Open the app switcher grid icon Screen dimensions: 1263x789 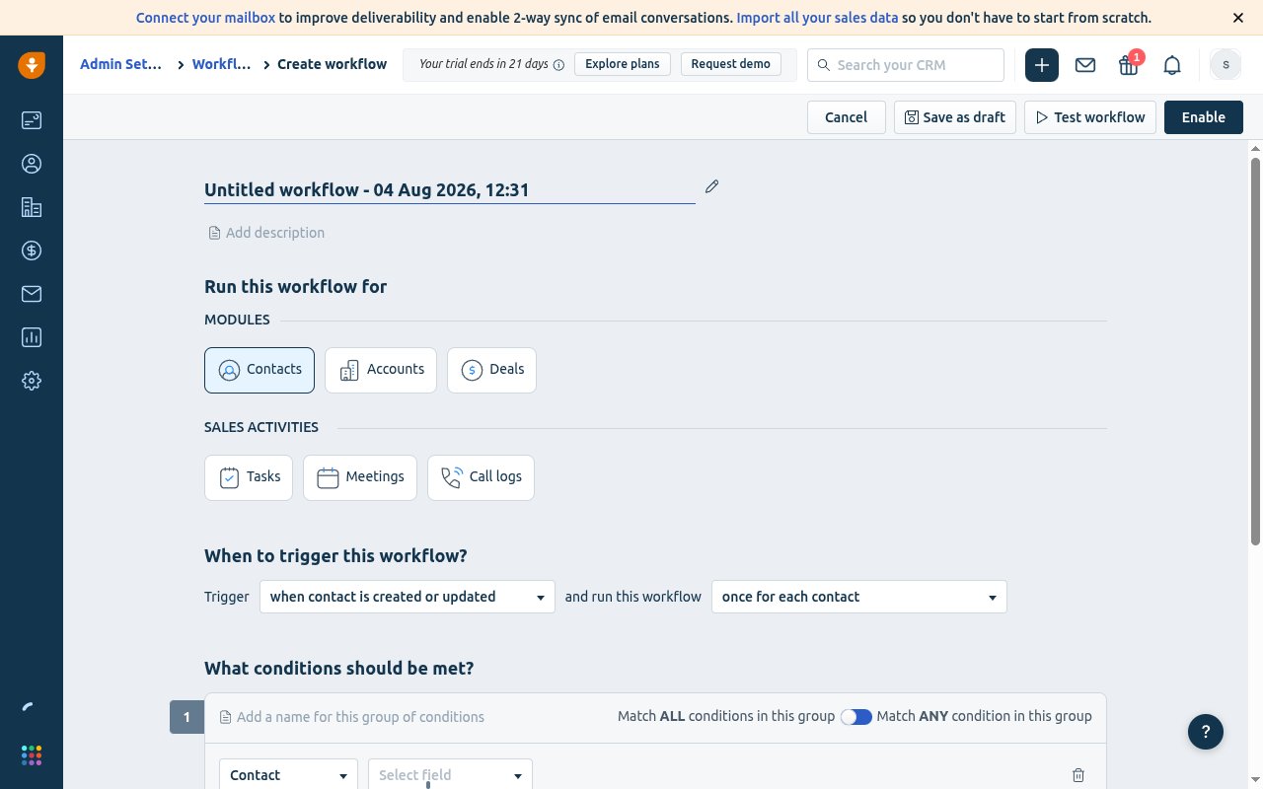[x=32, y=755]
